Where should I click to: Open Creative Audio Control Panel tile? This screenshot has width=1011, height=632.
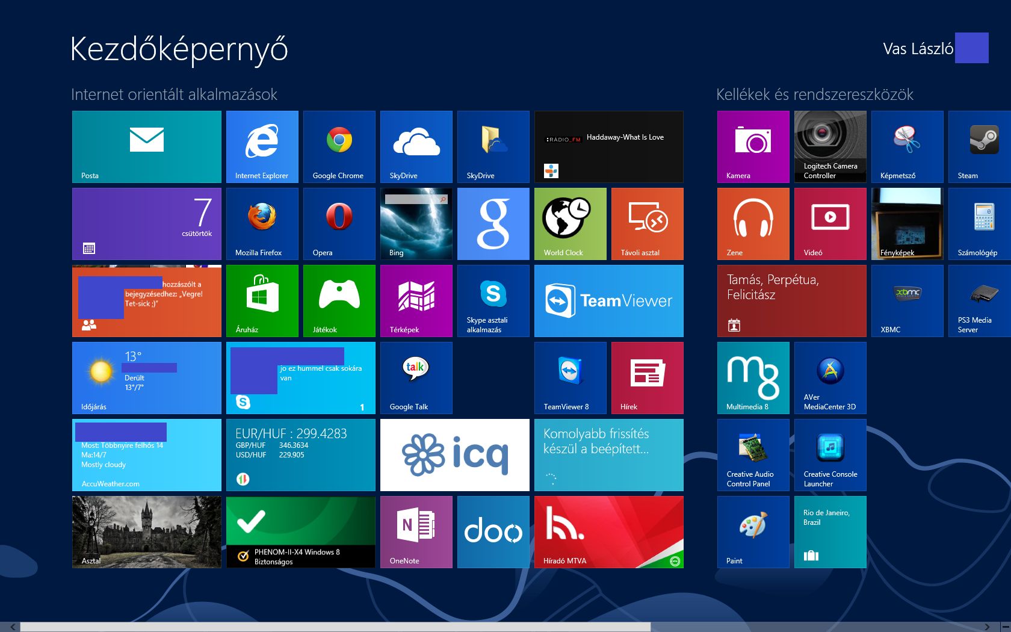point(753,455)
